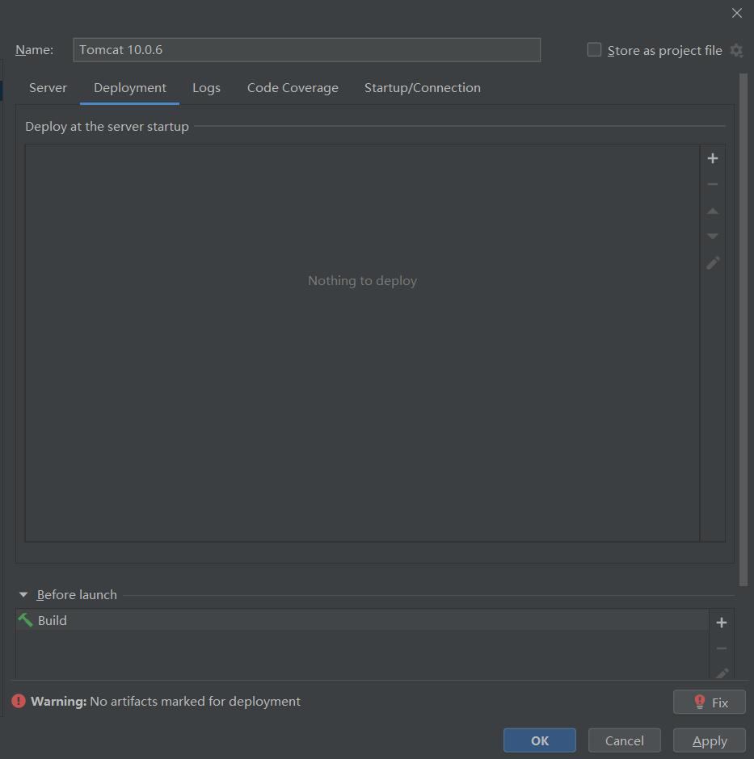Click the 'No artifacts marked for deployment' warning

click(196, 702)
